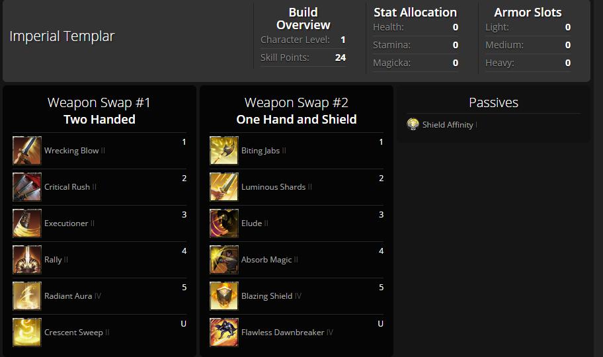
Task: Select the Critical Rush skill icon
Action: [27, 187]
